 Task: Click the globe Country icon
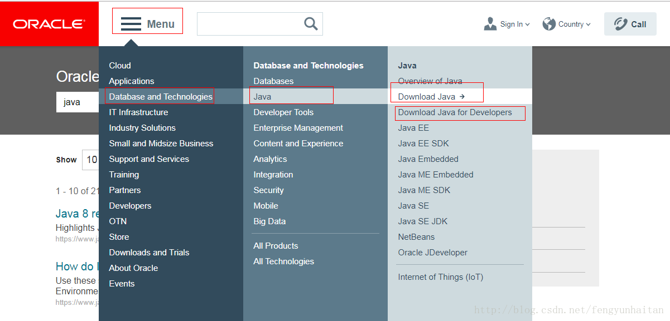(549, 23)
